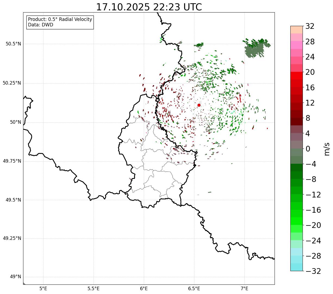Click the colorbar tick label 4
This screenshot has height=294, width=333.
[308, 134]
